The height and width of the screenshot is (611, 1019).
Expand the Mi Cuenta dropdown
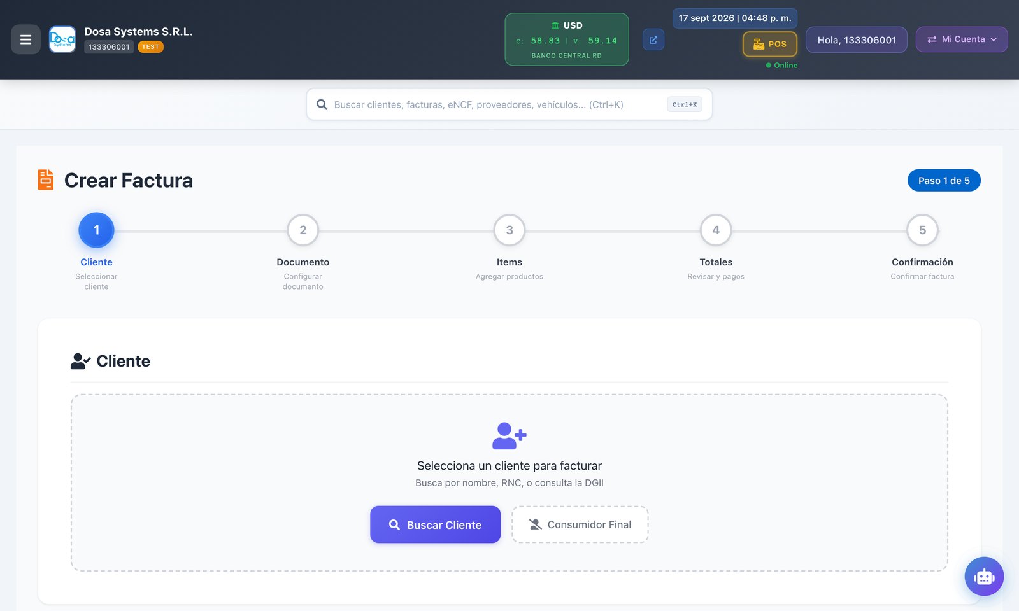[962, 39]
